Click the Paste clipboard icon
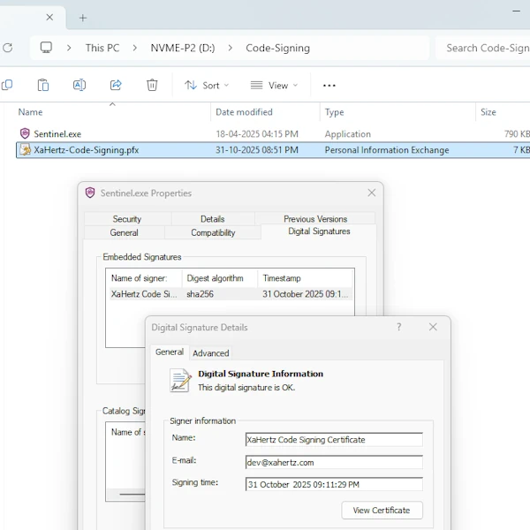The width and height of the screenshot is (530, 530). coord(42,85)
